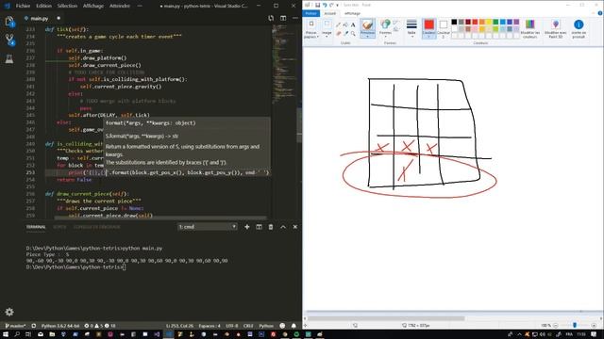
Task: Split the VS Code editor to the right
Action: [283, 18]
